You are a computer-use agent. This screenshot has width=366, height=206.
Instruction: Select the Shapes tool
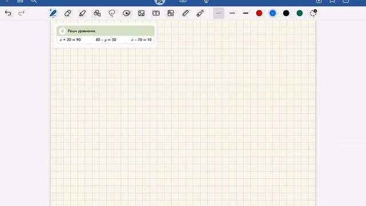pyautogui.click(x=97, y=13)
